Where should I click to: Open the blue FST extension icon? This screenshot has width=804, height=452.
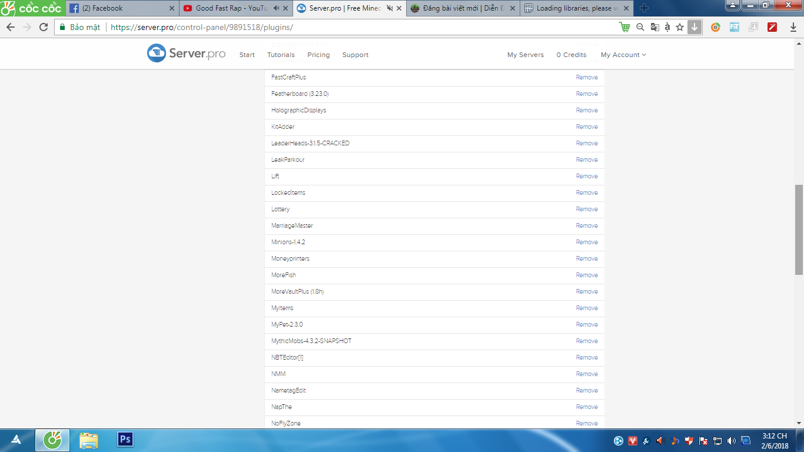pyautogui.click(x=735, y=27)
